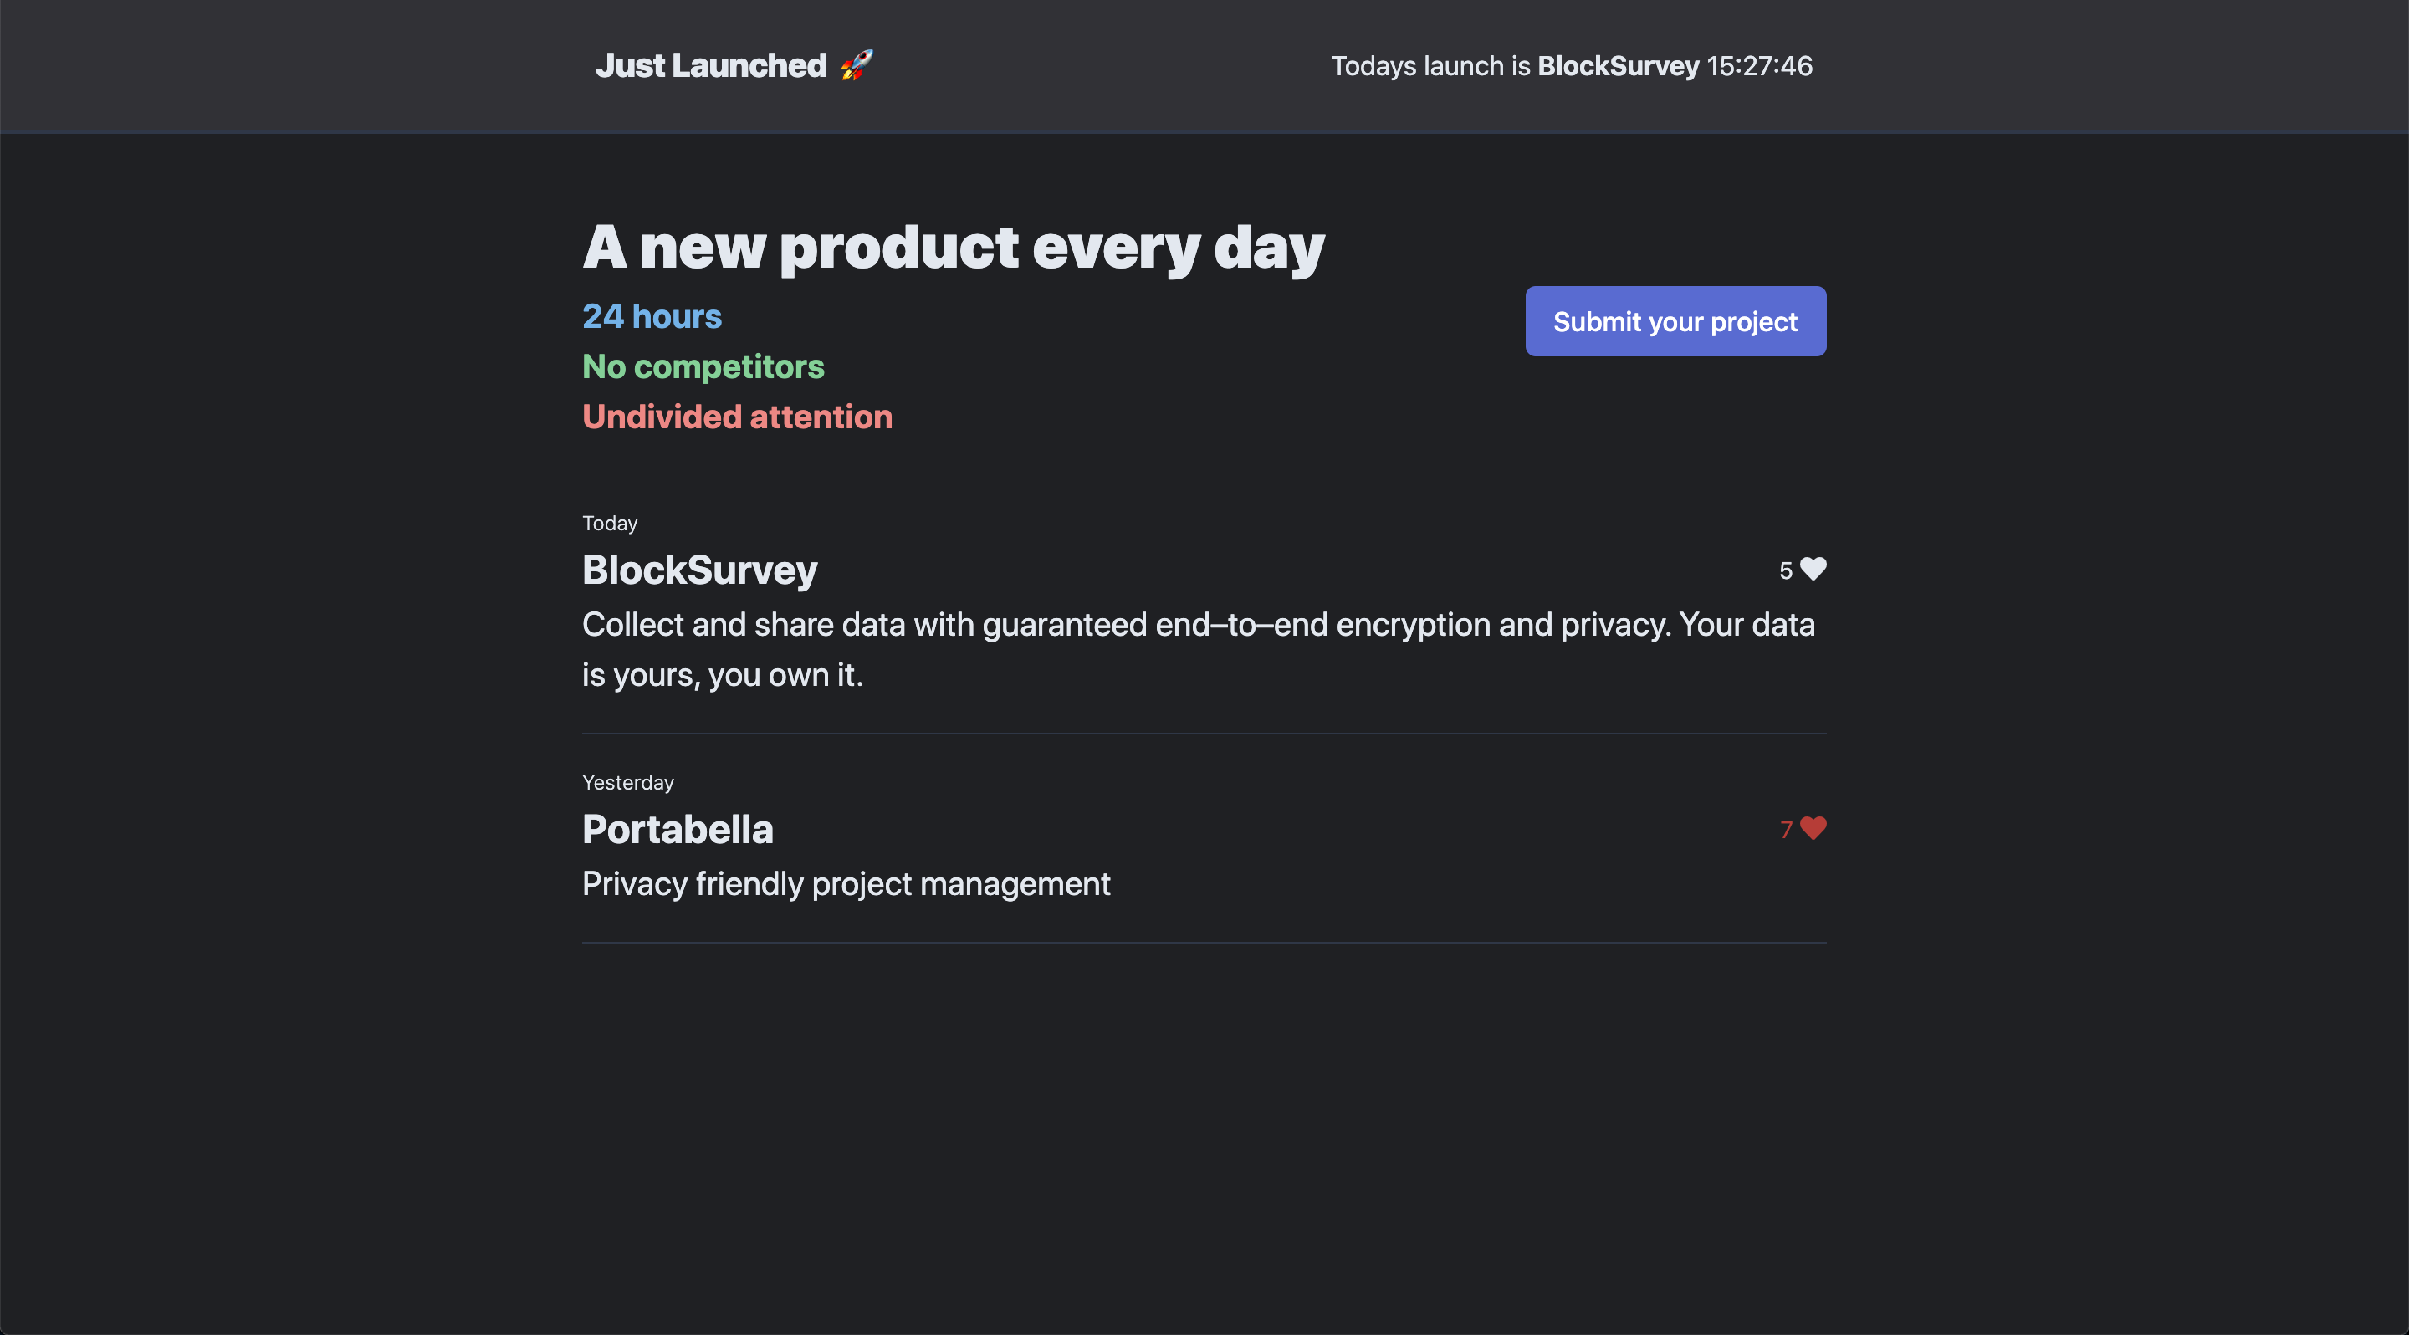This screenshot has height=1335, width=2409.
Task: Toggle the red heart on Portabella
Action: [x=1813, y=828]
